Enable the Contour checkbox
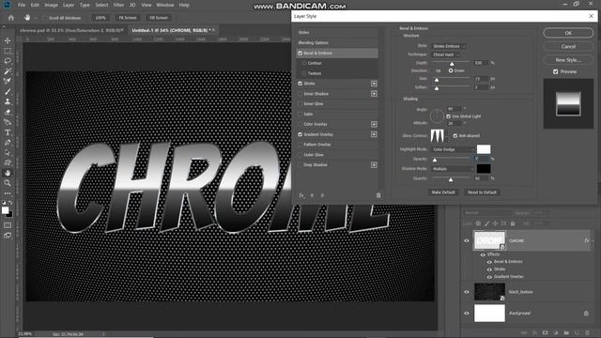 (304, 63)
